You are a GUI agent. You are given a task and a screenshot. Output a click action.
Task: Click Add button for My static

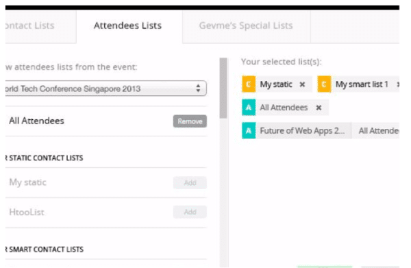pyautogui.click(x=190, y=182)
